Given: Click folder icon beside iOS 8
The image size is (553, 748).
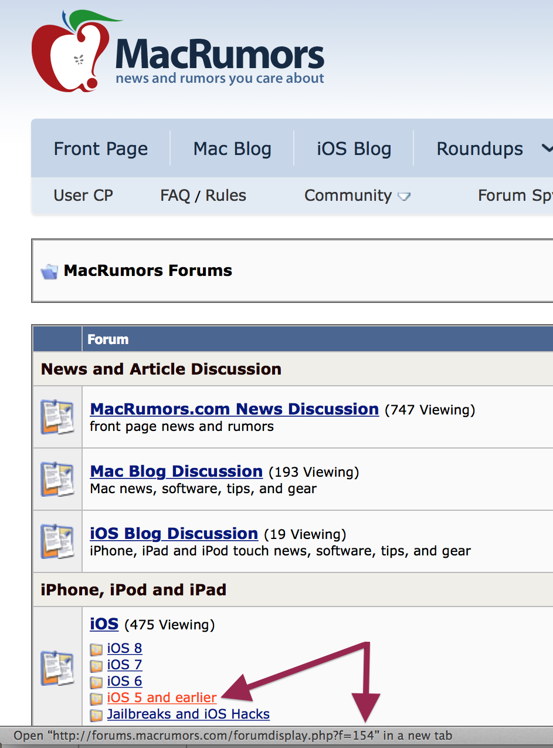Looking at the screenshot, I should [x=96, y=650].
